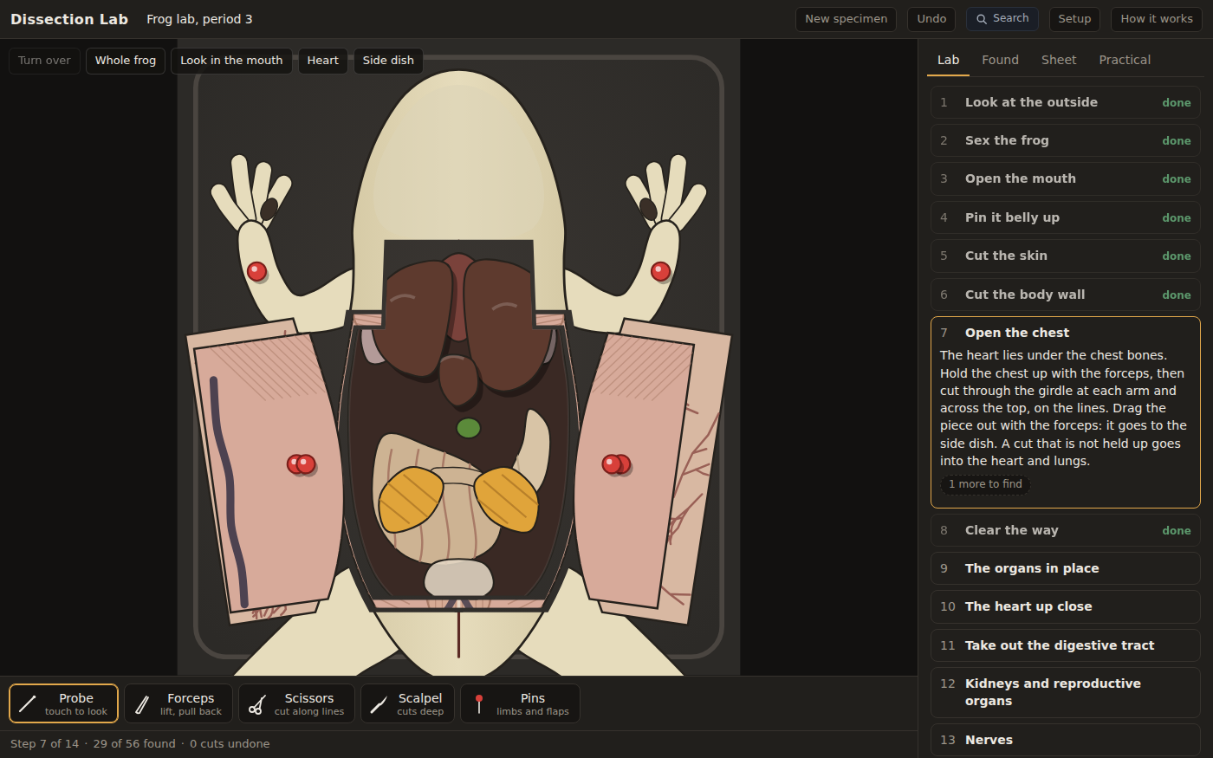Screen dimensions: 1213x758
Task: Expand step 10 The heart up close
Action: (1066, 606)
